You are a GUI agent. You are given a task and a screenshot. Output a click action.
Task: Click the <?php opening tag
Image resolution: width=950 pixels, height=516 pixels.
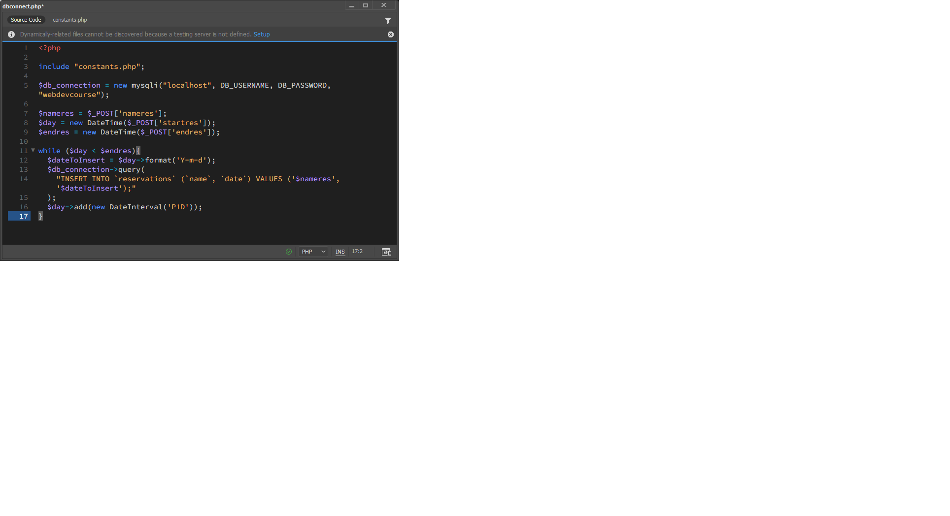tap(50, 48)
